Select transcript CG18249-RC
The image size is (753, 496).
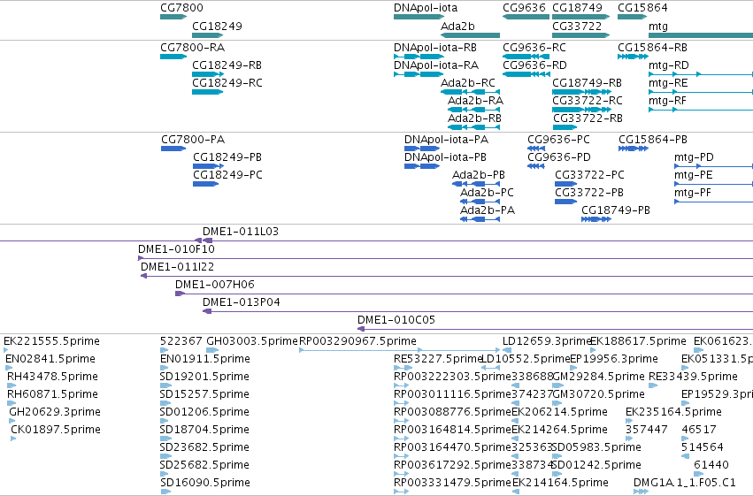coord(207,92)
